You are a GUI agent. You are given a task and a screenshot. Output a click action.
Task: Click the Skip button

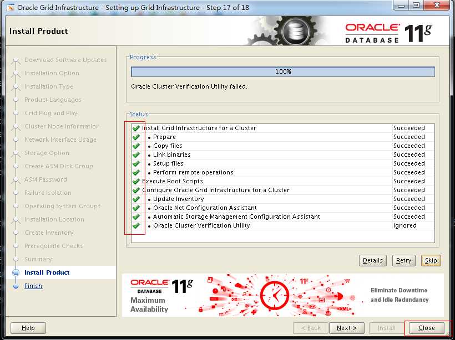coord(431,261)
